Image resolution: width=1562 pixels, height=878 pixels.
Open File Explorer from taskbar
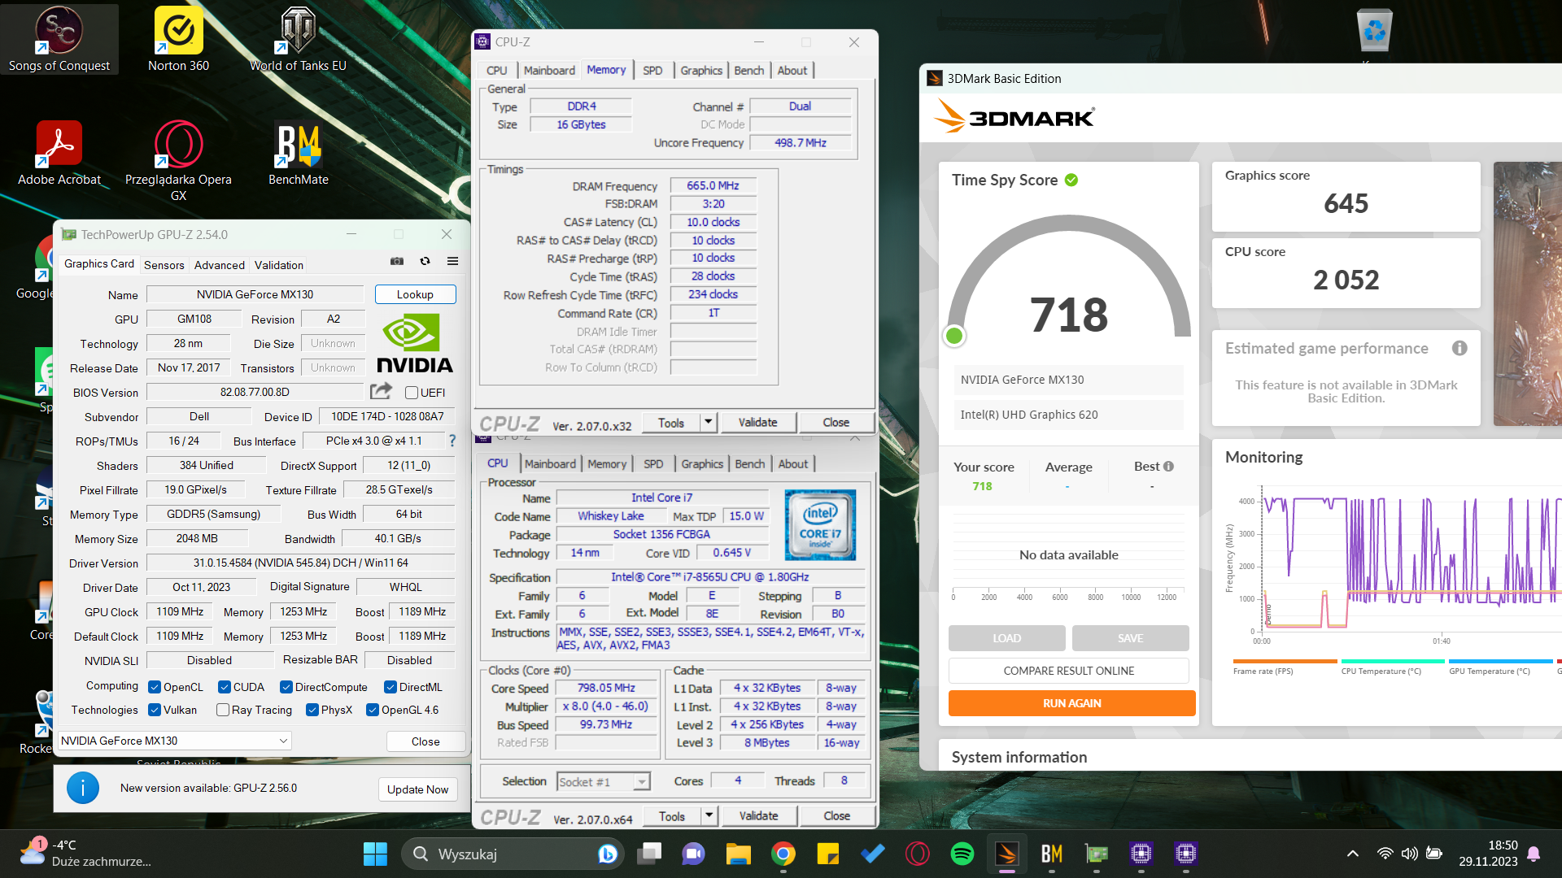[x=739, y=854]
